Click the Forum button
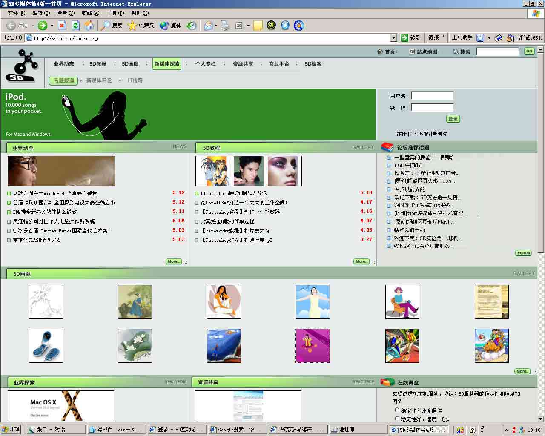 pos(523,253)
